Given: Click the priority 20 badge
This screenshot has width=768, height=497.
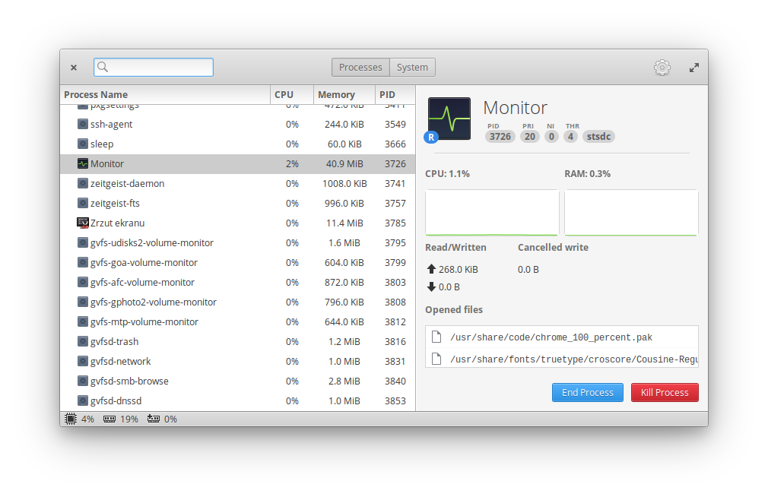Looking at the screenshot, I should click(x=530, y=137).
